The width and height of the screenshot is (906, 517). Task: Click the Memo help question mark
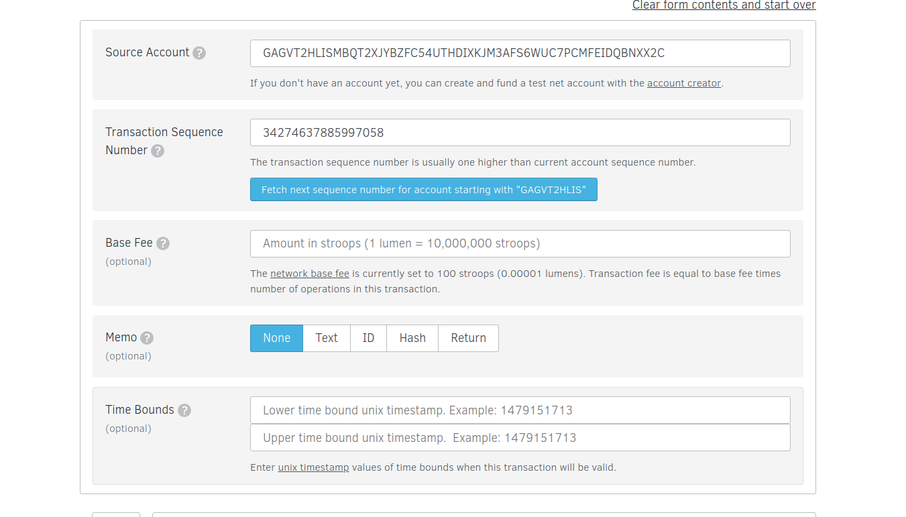pos(147,338)
